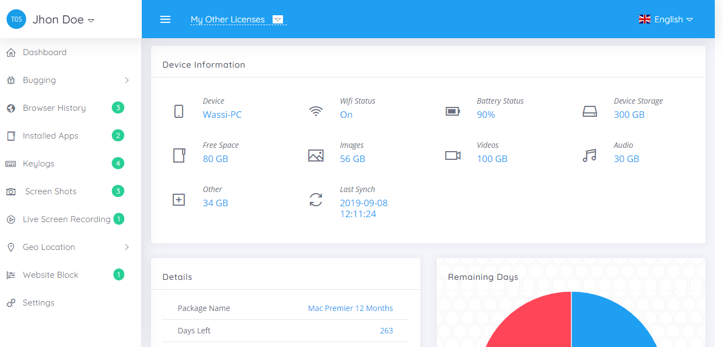Screen dimensions: 723x347
Task: Click the TOS user avatar
Action: pyautogui.click(x=16, y=20)
